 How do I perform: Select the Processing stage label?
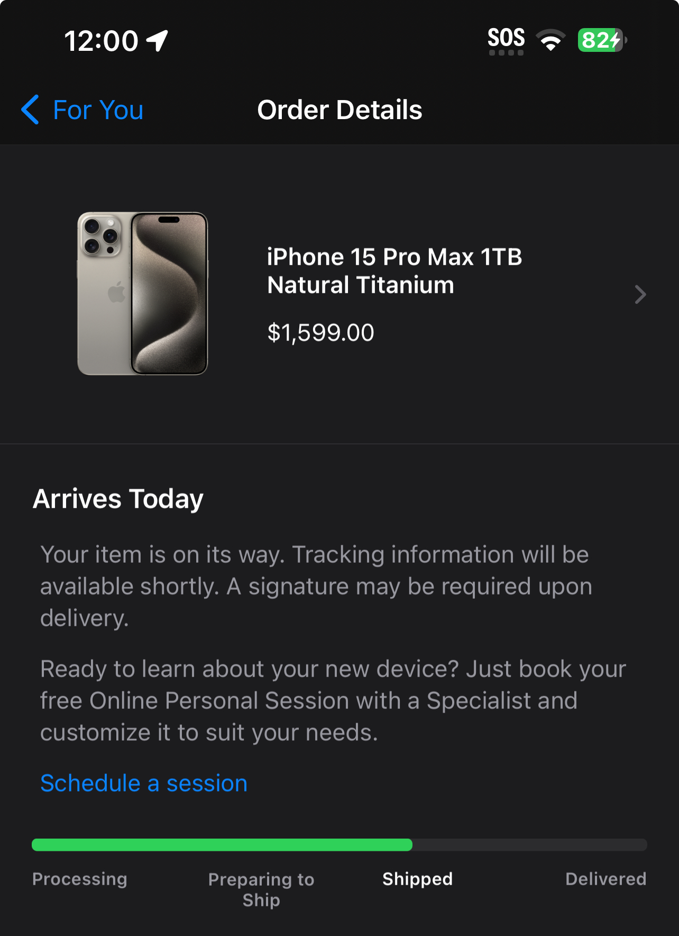point(80,879)
